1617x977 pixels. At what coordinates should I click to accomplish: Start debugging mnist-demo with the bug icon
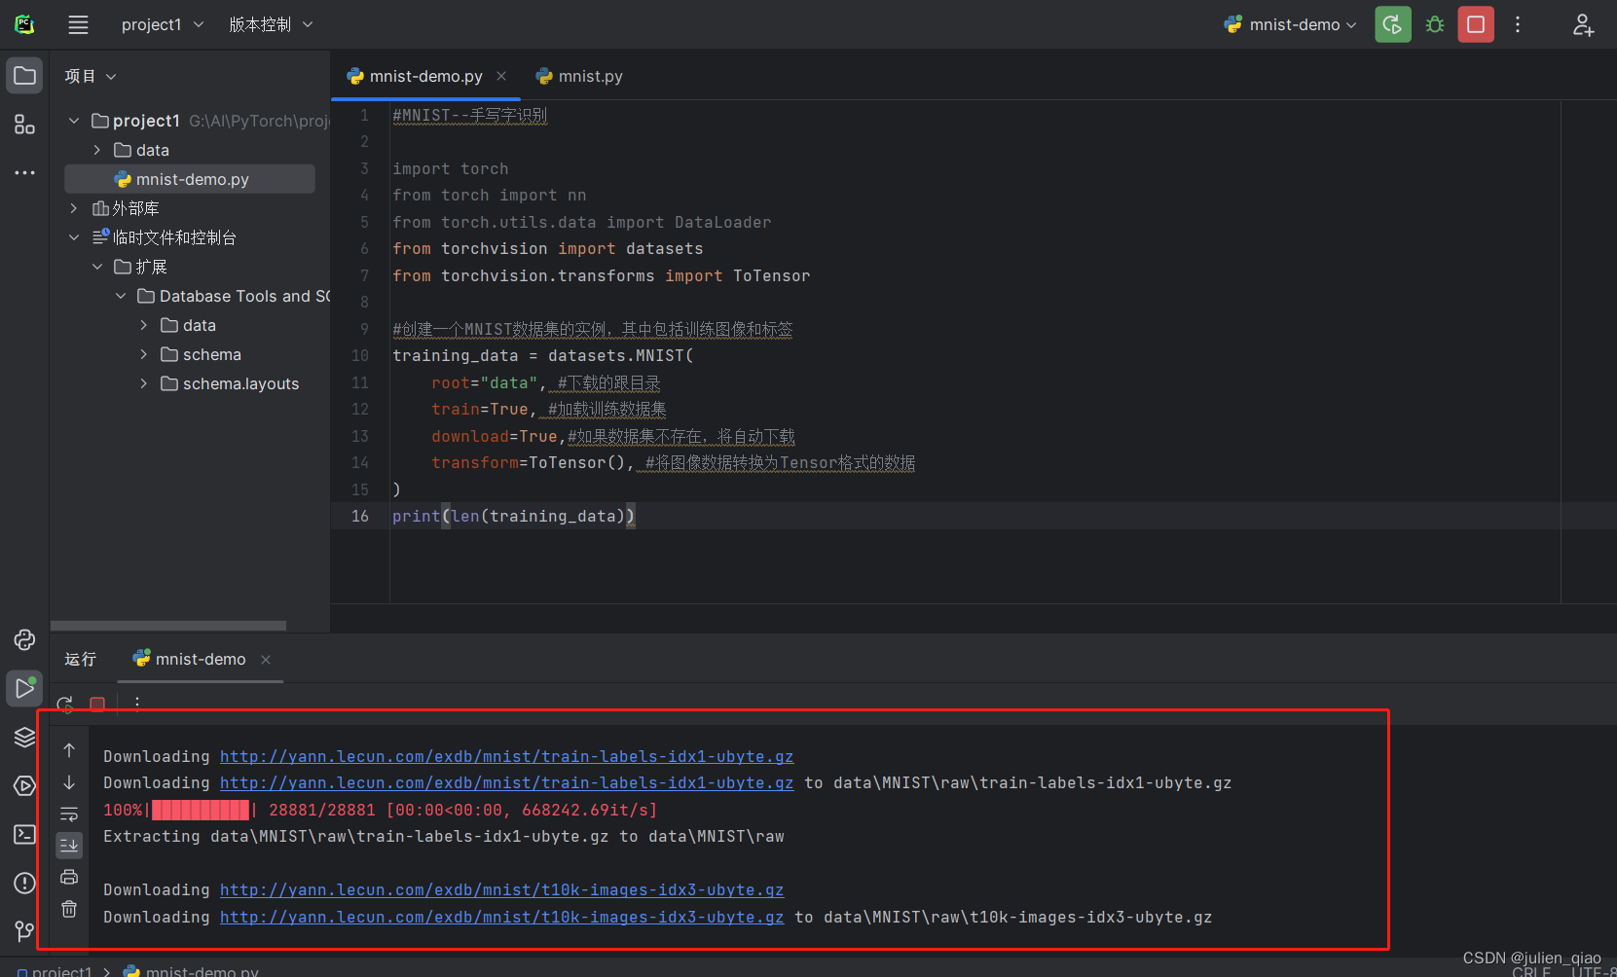1434,24
